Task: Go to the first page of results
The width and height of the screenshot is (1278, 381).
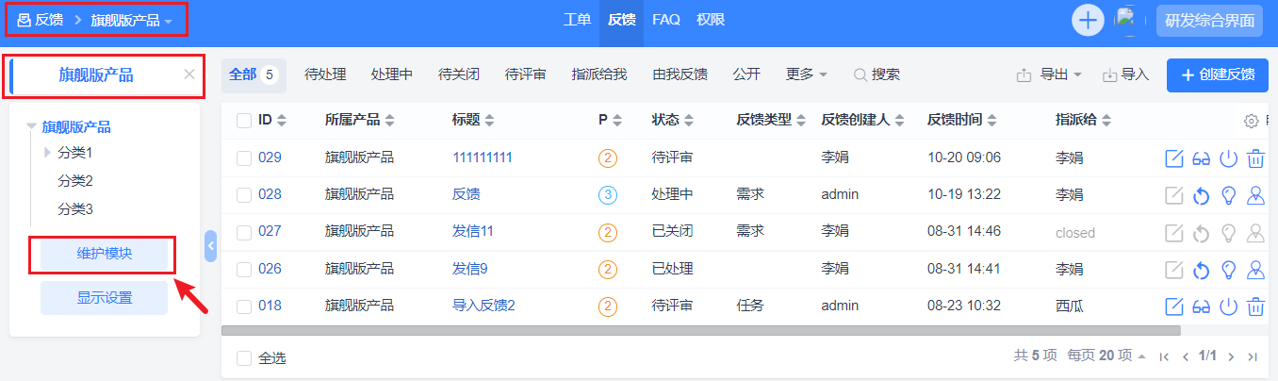Action: click(1164, 356)
